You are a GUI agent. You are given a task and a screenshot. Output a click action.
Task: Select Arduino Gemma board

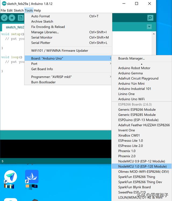[142, 73]
